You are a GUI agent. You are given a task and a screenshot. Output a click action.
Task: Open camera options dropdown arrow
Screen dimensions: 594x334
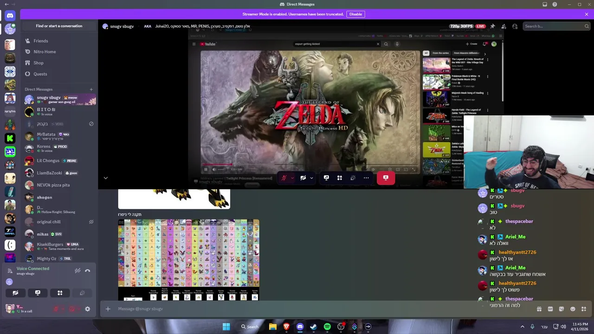(x=311, y=178)
